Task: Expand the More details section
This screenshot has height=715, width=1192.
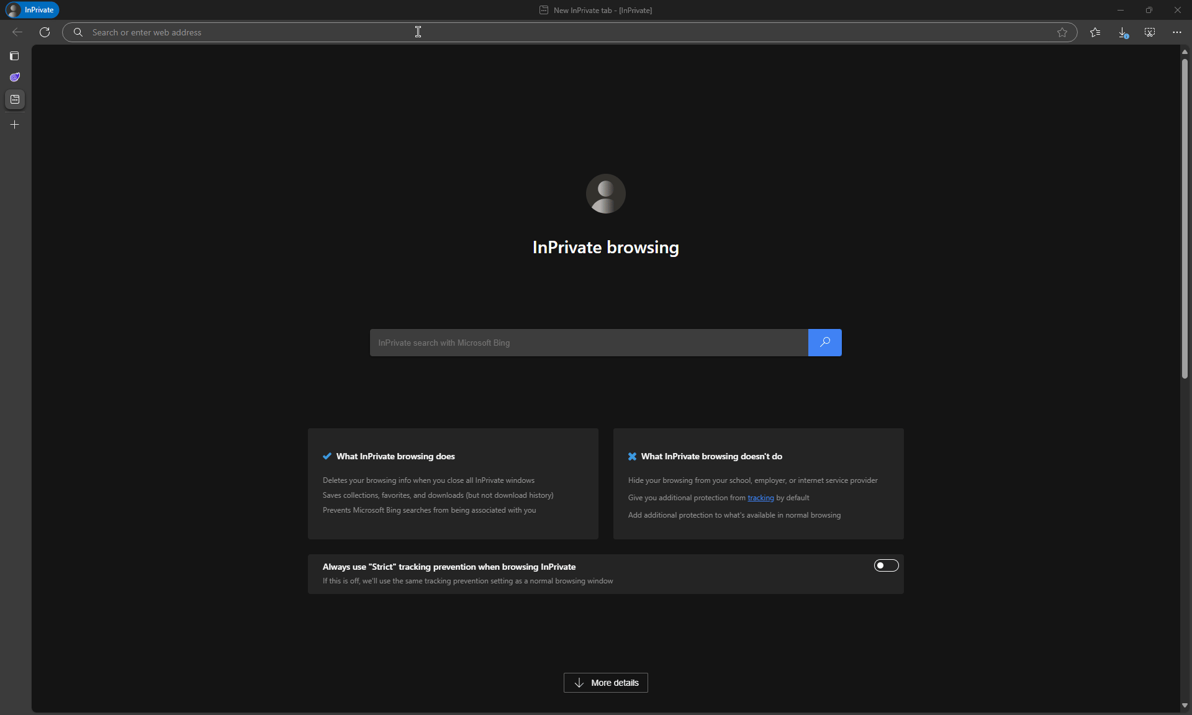Action: point(605,683)
